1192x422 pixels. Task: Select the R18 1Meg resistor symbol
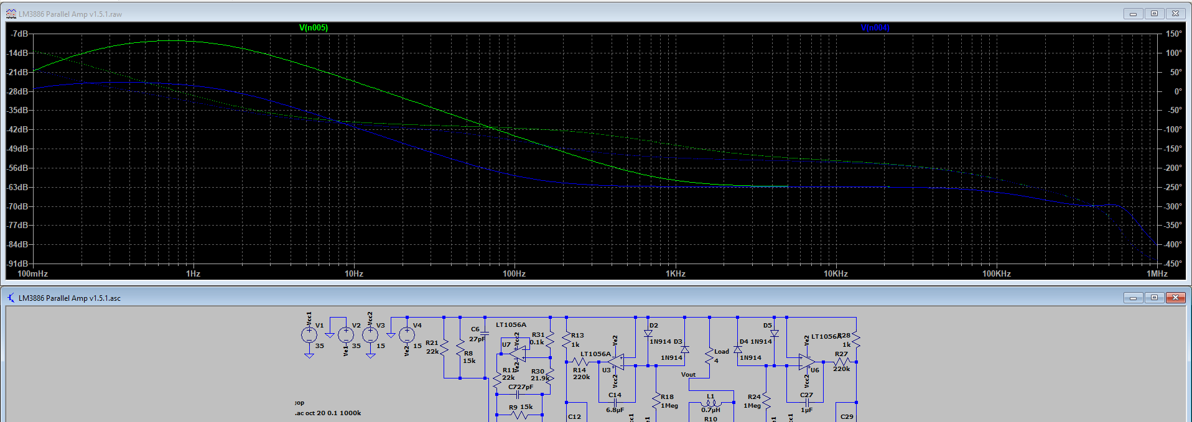point(656,401)
